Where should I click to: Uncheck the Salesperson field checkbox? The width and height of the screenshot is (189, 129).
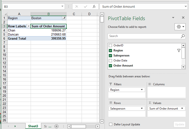point(110,56)
